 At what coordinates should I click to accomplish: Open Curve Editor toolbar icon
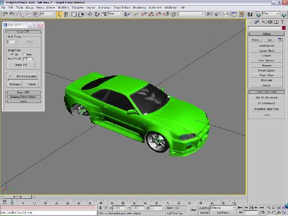(234, 14)
